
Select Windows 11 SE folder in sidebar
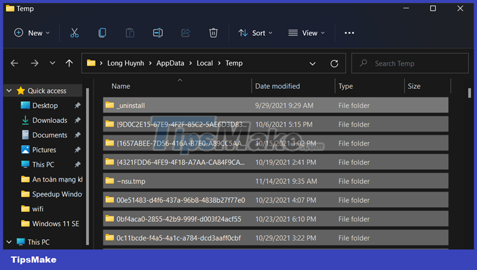[x=51, y=224]
